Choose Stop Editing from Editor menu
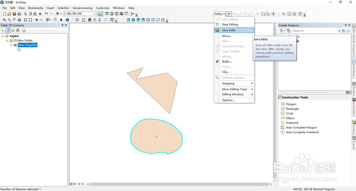Screen dimensions: 356x191 234,25
